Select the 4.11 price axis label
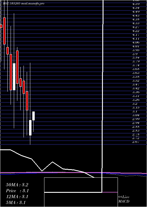The image size is (147, 207). click(136, 38)
